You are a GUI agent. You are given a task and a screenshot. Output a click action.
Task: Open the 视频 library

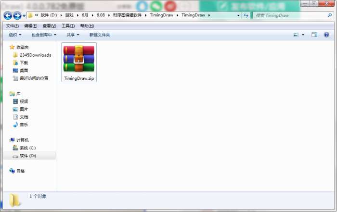(24, 101)
